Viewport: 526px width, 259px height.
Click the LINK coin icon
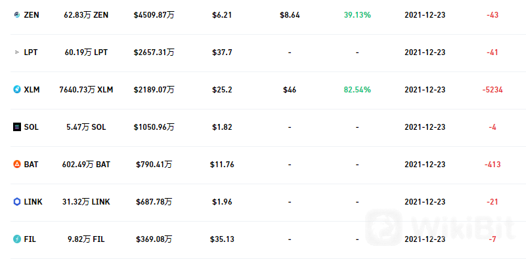17,202
